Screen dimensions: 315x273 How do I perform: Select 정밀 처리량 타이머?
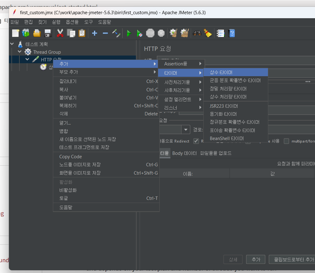[x=236, y=89]
